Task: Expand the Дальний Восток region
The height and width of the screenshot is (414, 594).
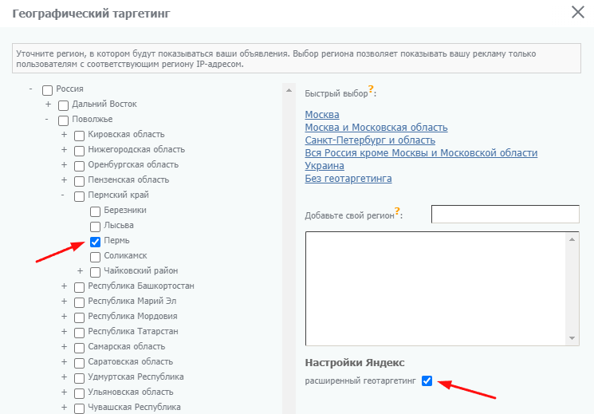Action: point(48,104)
